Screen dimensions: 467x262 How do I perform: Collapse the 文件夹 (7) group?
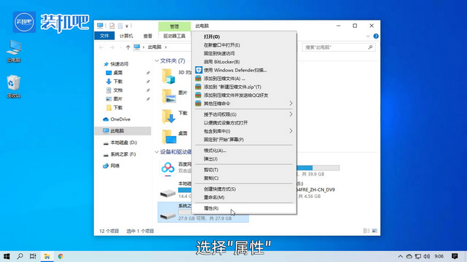(x=157, y=61)
